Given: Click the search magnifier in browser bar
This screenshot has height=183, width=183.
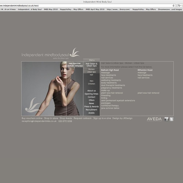Looking at the screenshot, I should (179, 6).
